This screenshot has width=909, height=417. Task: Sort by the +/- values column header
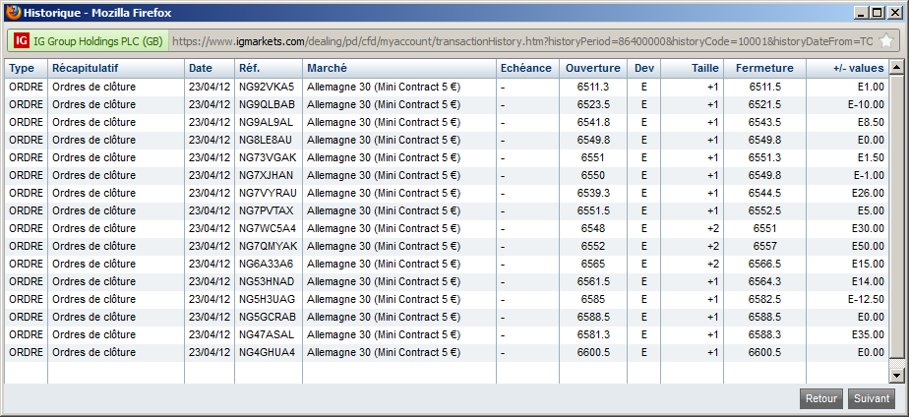point(847,68)
